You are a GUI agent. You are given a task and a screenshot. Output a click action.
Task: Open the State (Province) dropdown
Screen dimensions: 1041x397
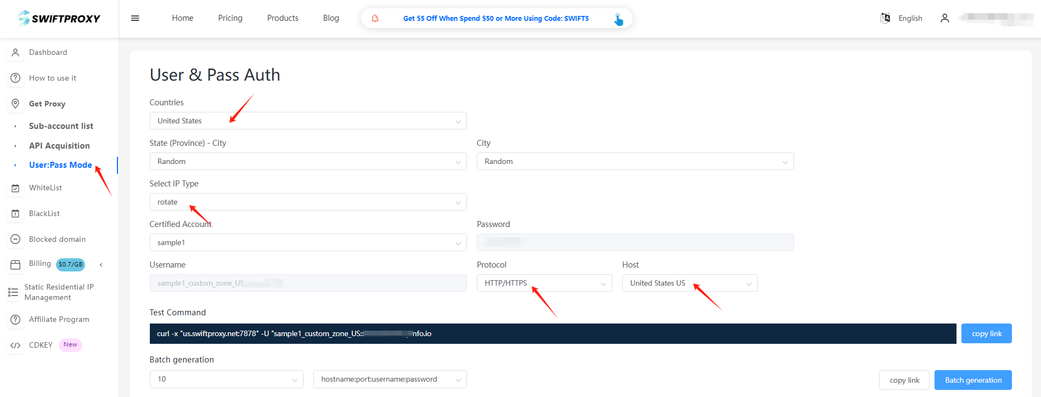point(308,161)
